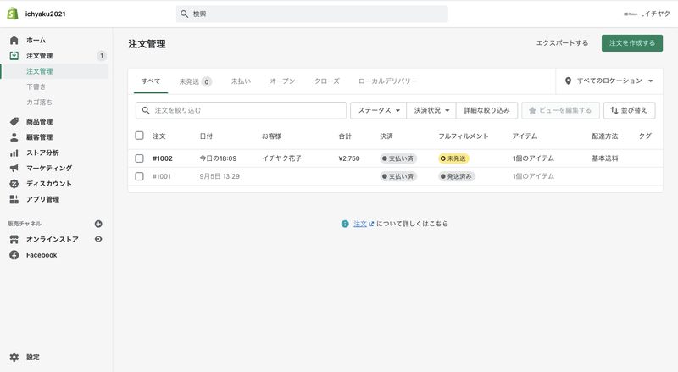Switch to the クローズ tab

coord(327,81)
